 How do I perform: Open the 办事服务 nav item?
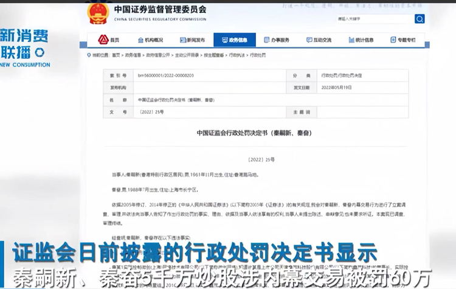point(276,40)
